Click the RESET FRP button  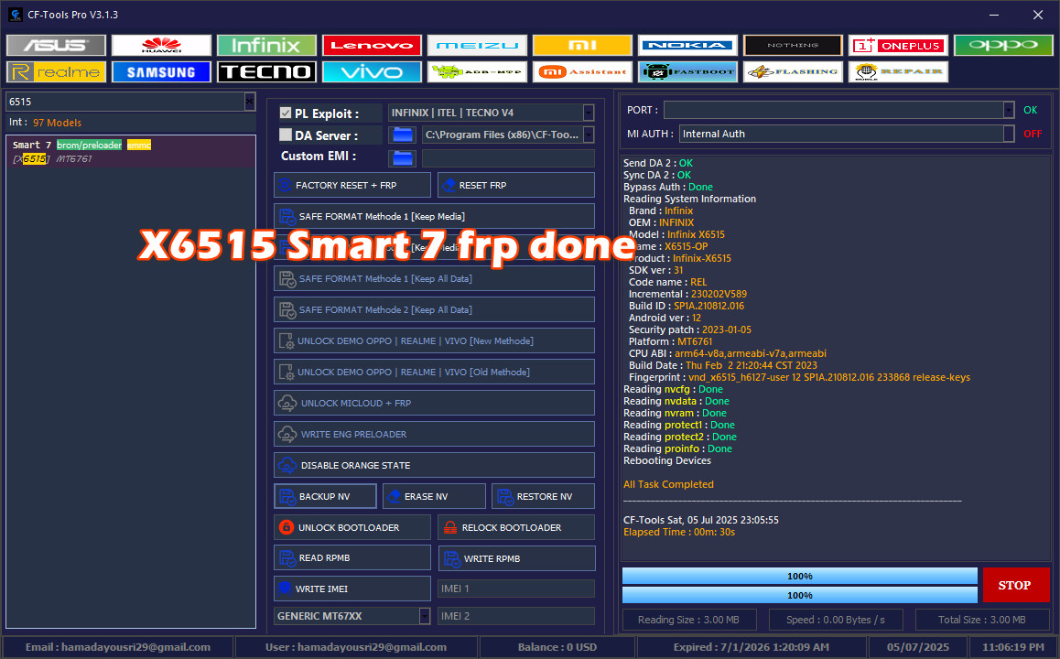516,185
